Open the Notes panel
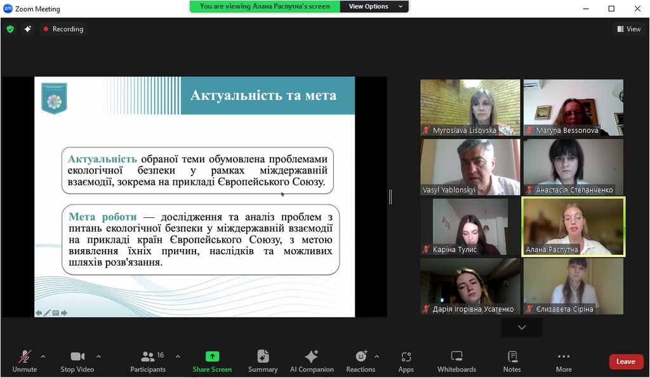The height and width of the screenshot is (378, 650). tap(512, 361)
